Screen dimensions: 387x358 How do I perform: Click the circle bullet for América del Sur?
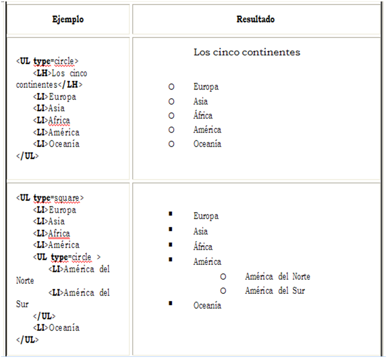(x=223, y=291)
